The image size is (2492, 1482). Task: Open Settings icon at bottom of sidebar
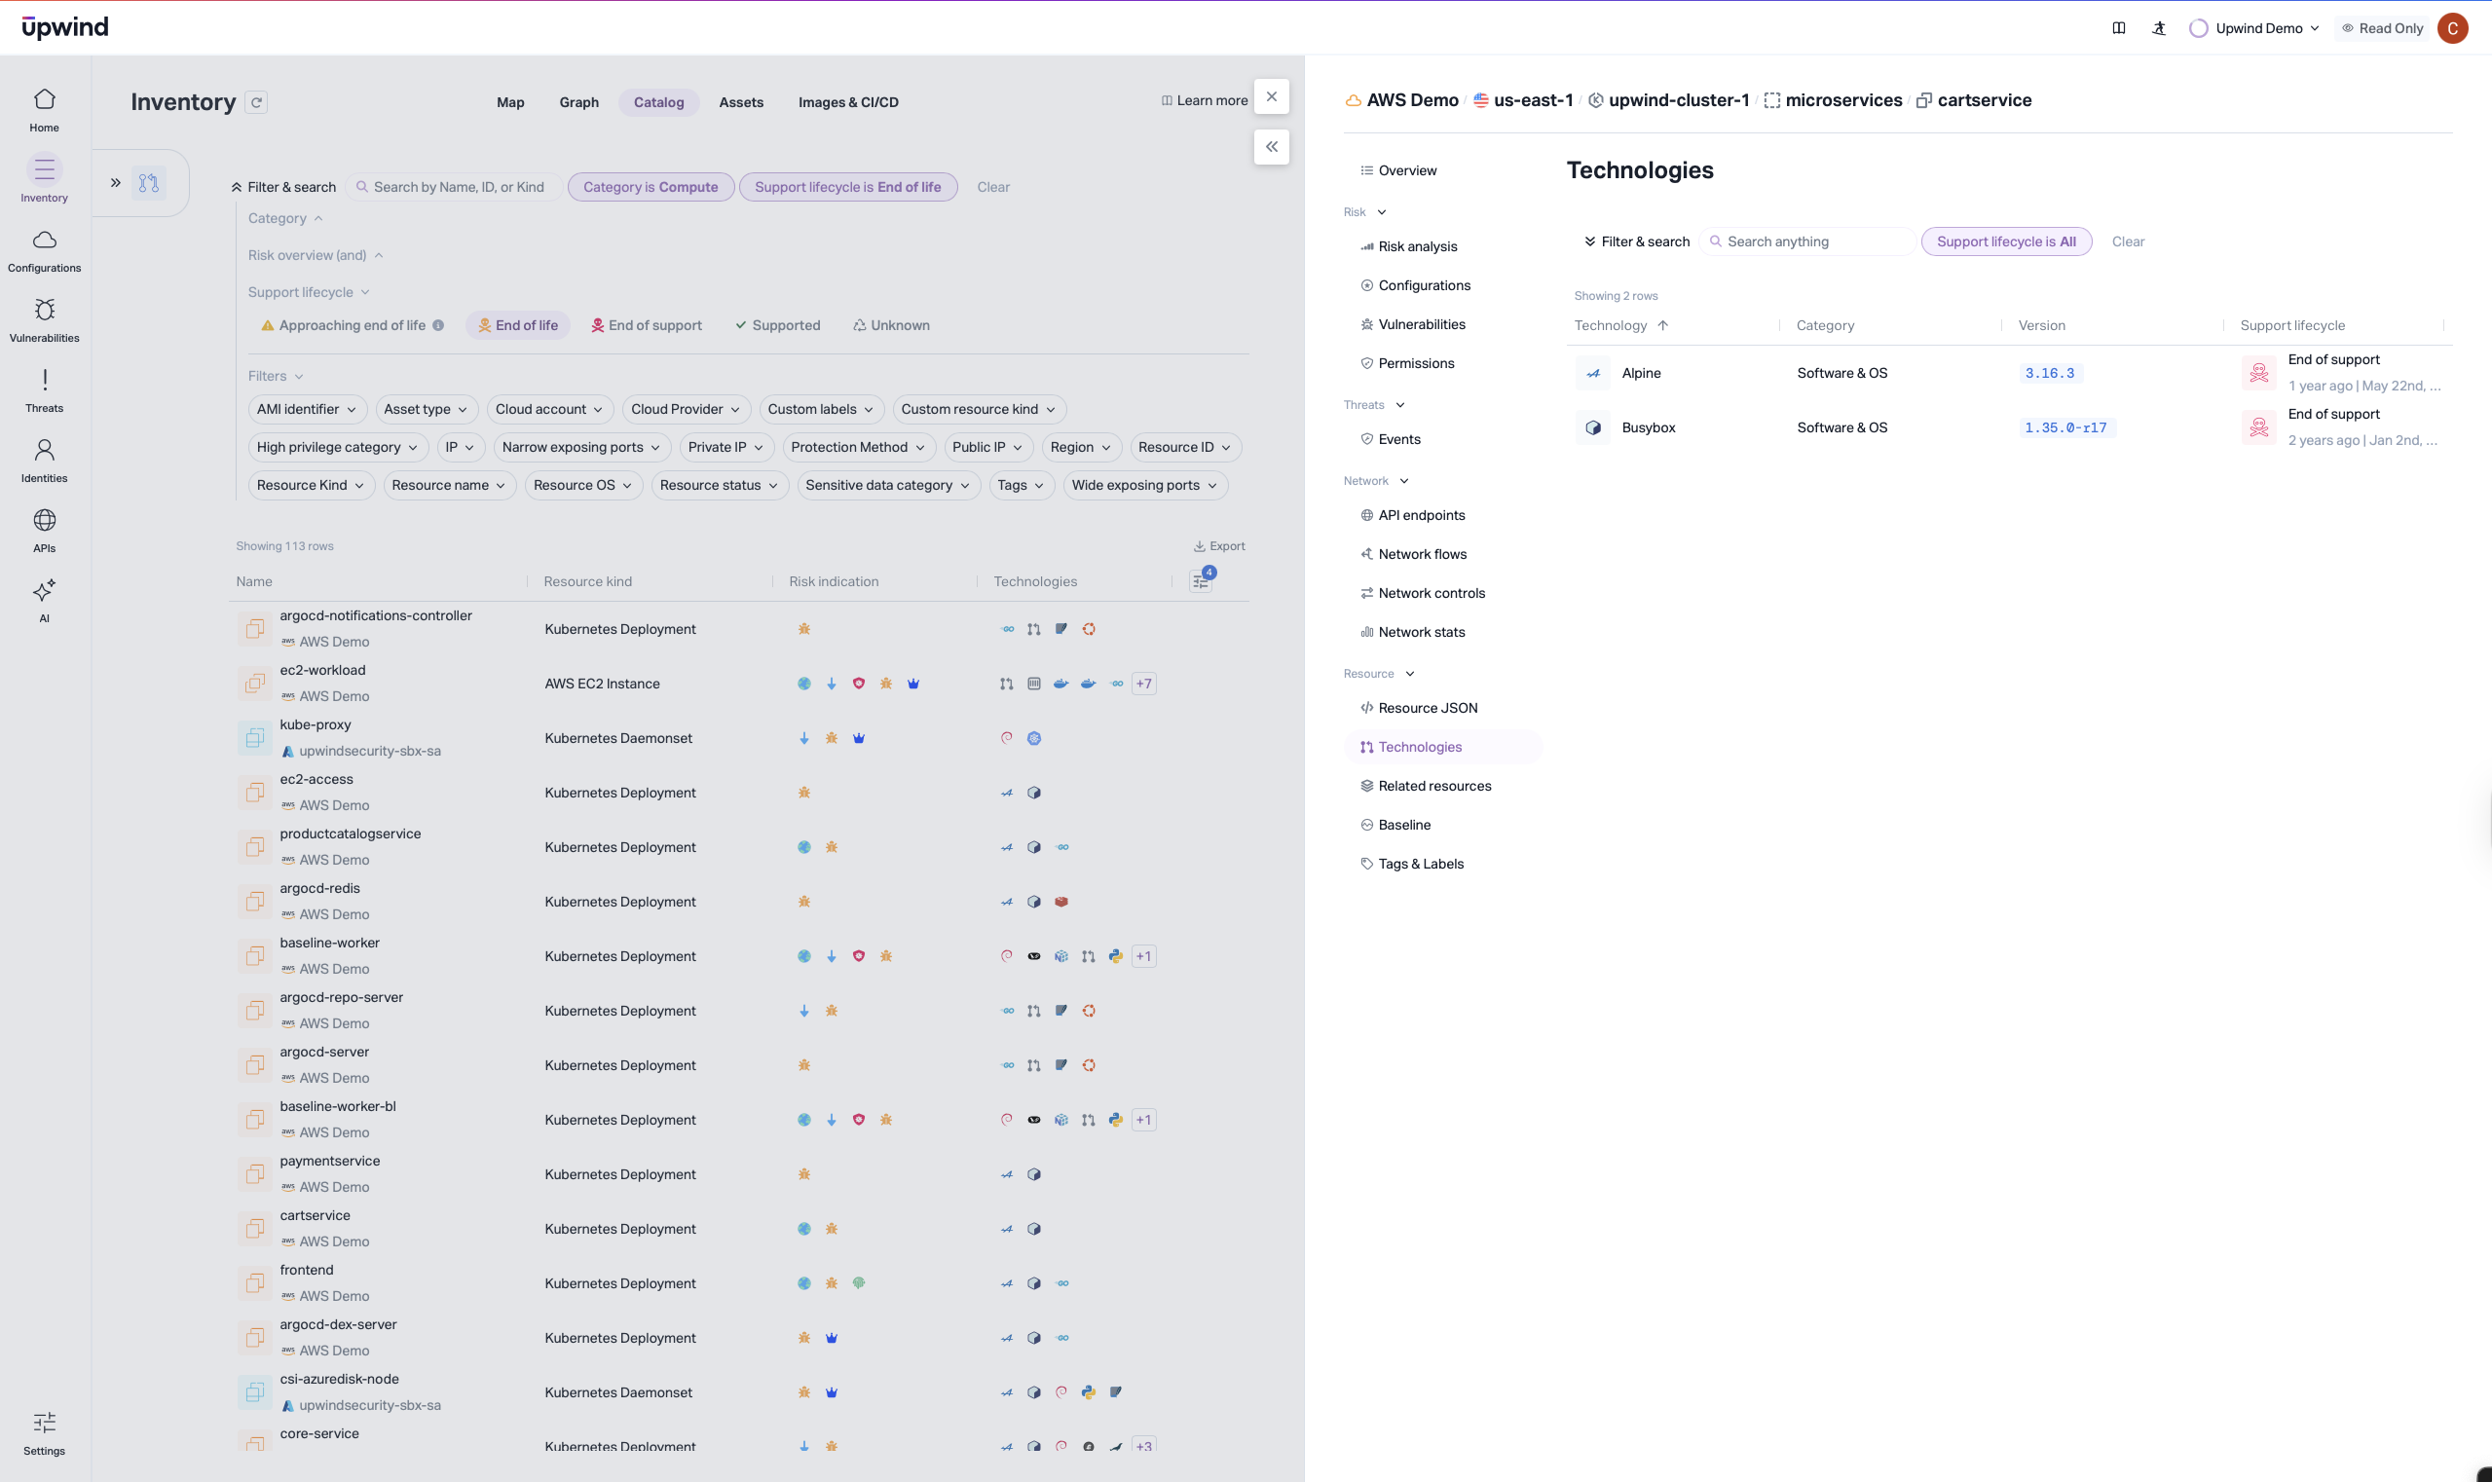[44, 1423]
